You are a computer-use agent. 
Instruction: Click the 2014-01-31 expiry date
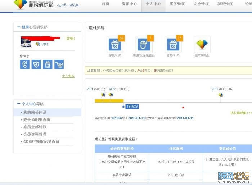click(x=185, y=118)
